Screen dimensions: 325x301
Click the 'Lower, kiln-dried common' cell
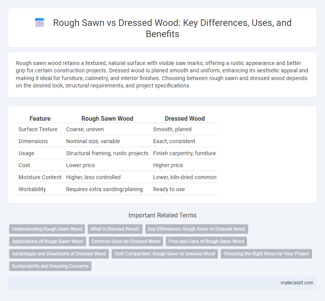click(185, 177)
